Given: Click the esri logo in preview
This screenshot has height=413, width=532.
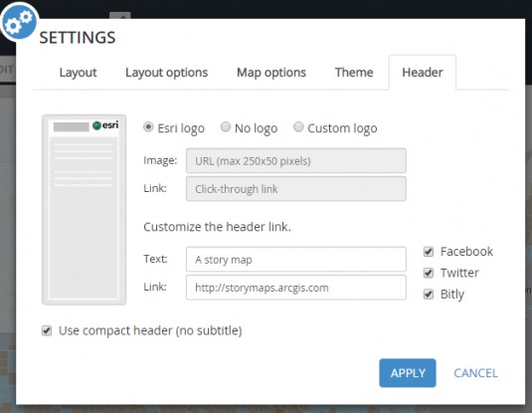Looking at the screenshot, I should tap(105, 125).
